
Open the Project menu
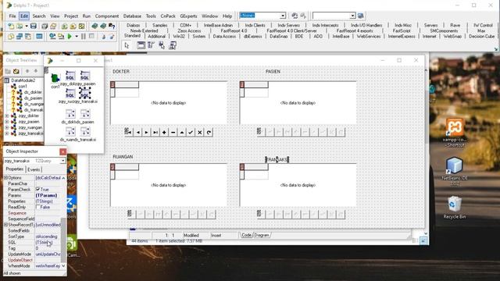tap(71, 16)
